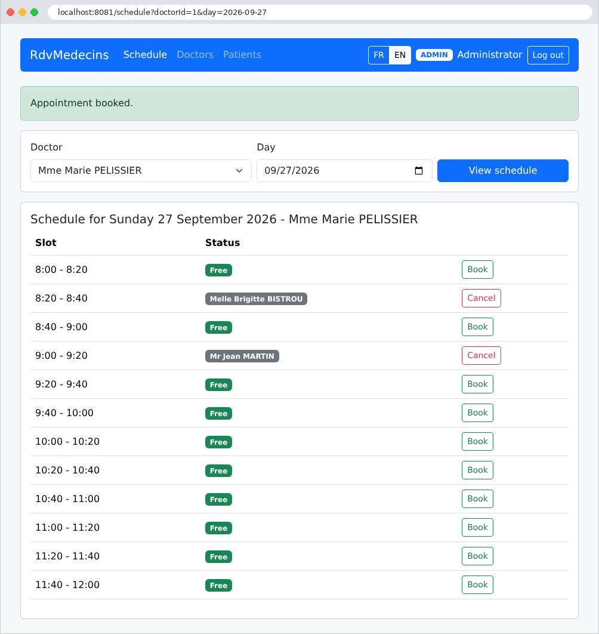
Task: Click the '9:00 - 9:20' slot time
Action: point(61,356)
